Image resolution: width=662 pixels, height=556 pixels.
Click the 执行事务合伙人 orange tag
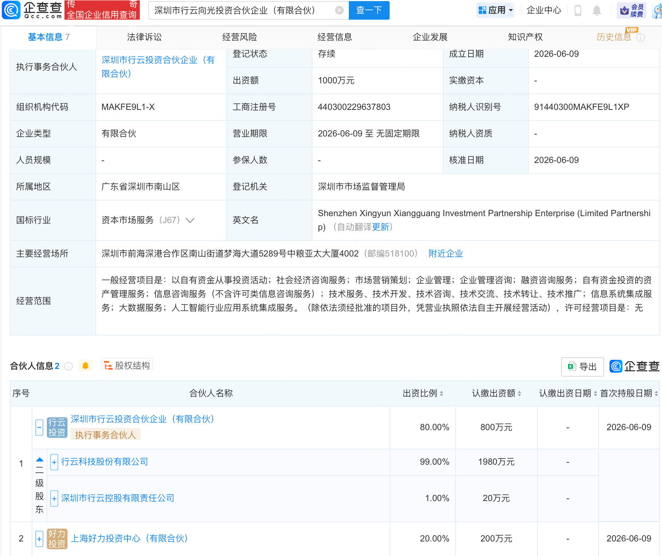tap(106, 435)
